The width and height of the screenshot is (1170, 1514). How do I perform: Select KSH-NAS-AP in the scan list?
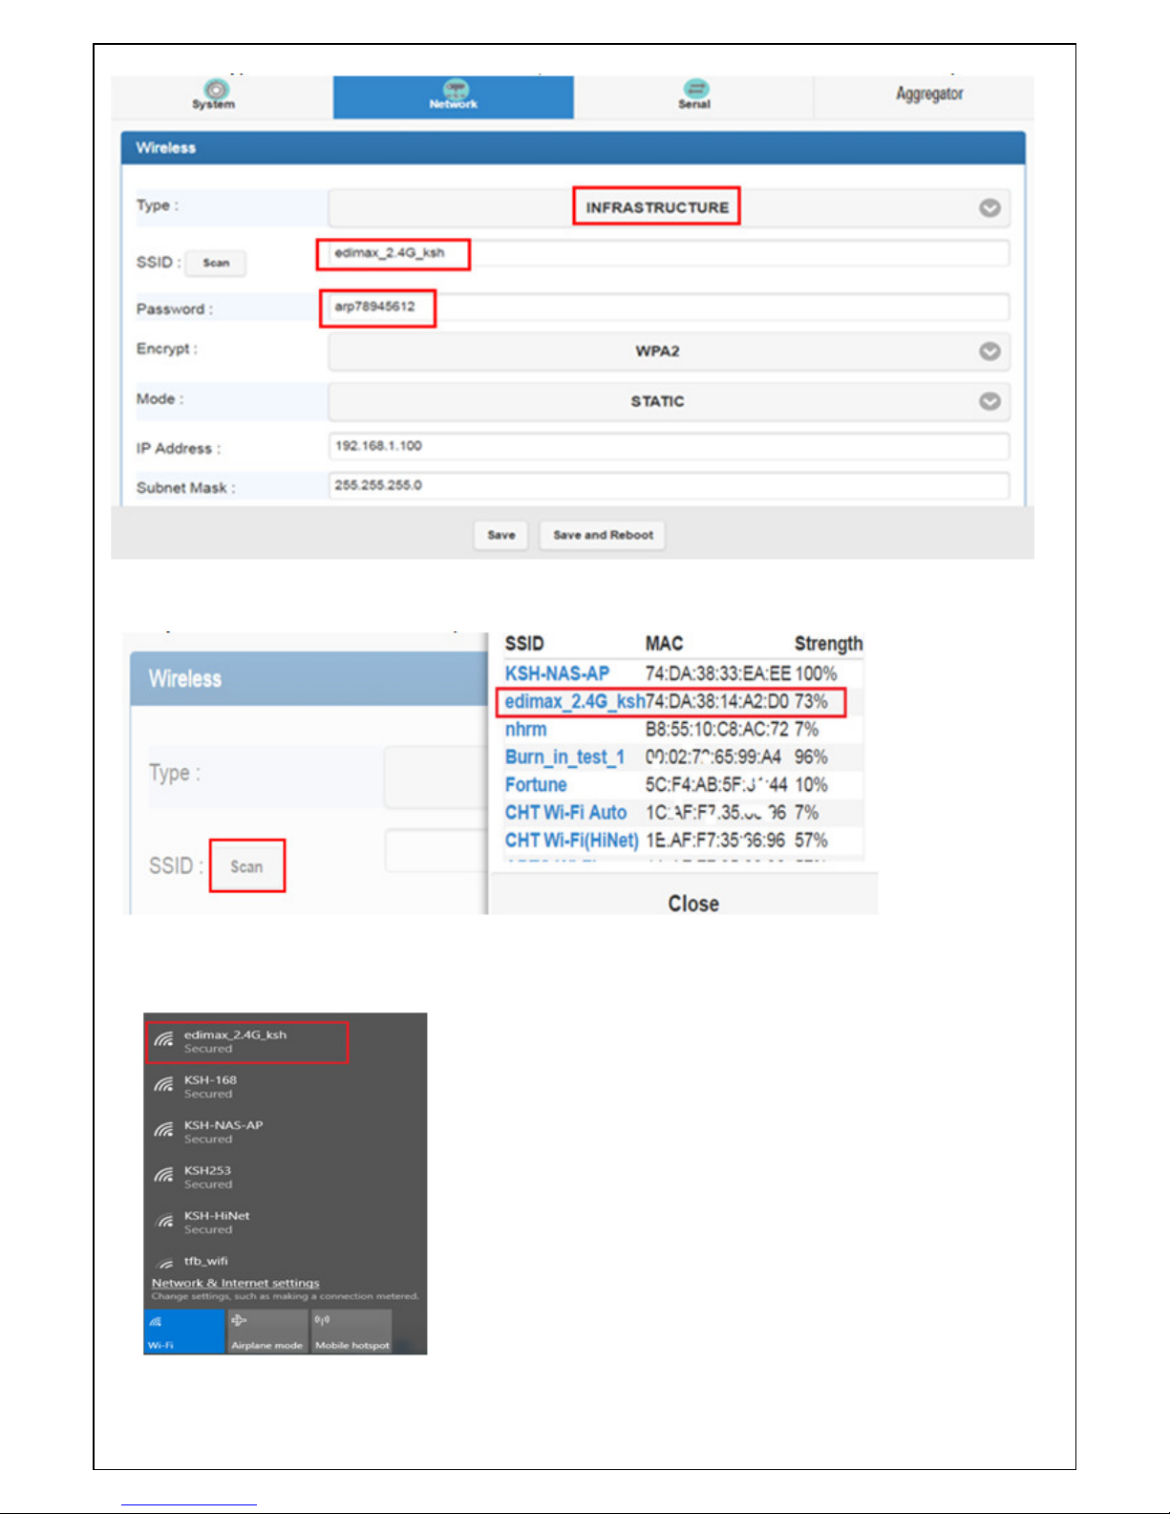point(557,673)
